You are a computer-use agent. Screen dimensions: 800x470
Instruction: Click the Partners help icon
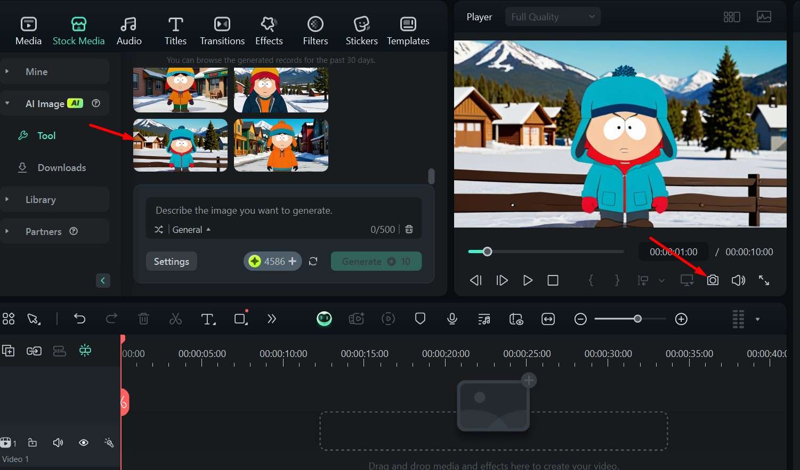point(74,231)
